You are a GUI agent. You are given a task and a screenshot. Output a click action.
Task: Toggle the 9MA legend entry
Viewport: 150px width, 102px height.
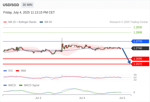point(21,71)
